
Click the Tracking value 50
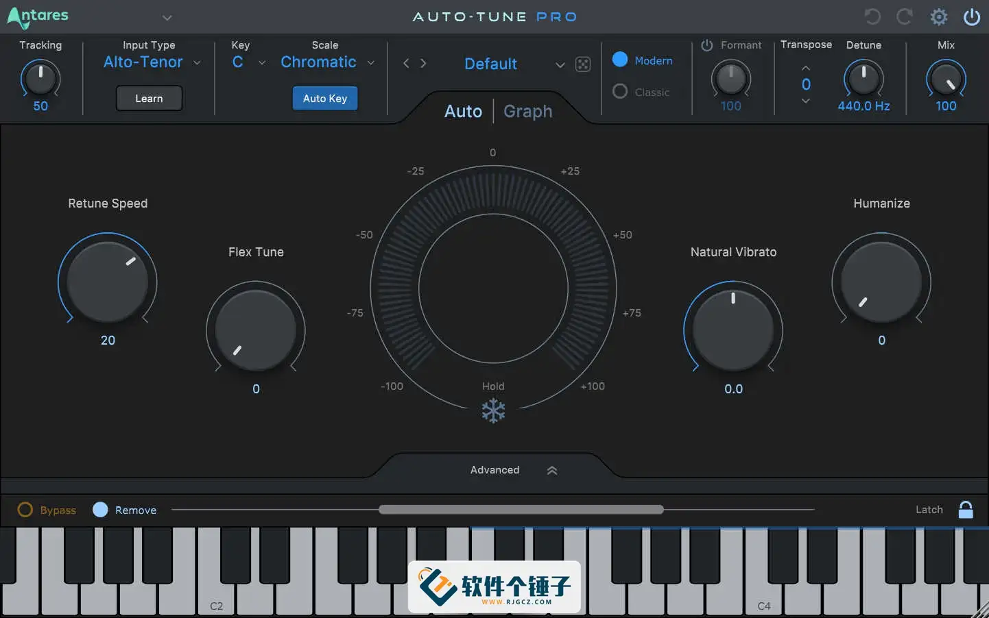click(x=40, y=106)
